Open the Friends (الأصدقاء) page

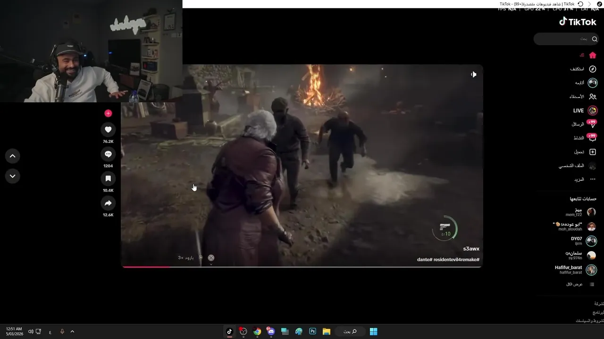583,97
